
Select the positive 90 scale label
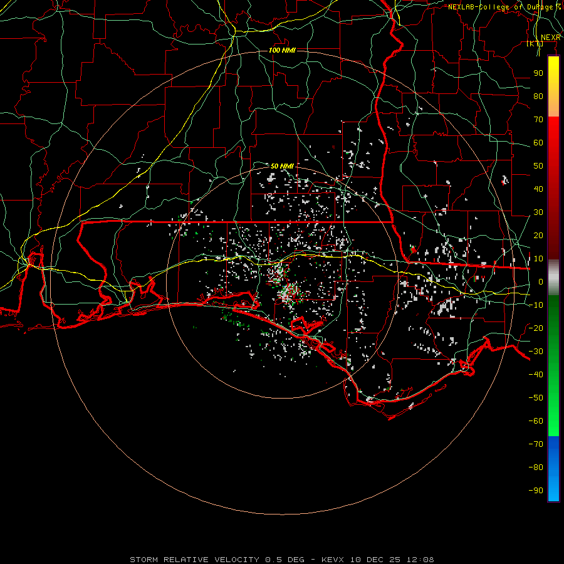tap(538, 73)
